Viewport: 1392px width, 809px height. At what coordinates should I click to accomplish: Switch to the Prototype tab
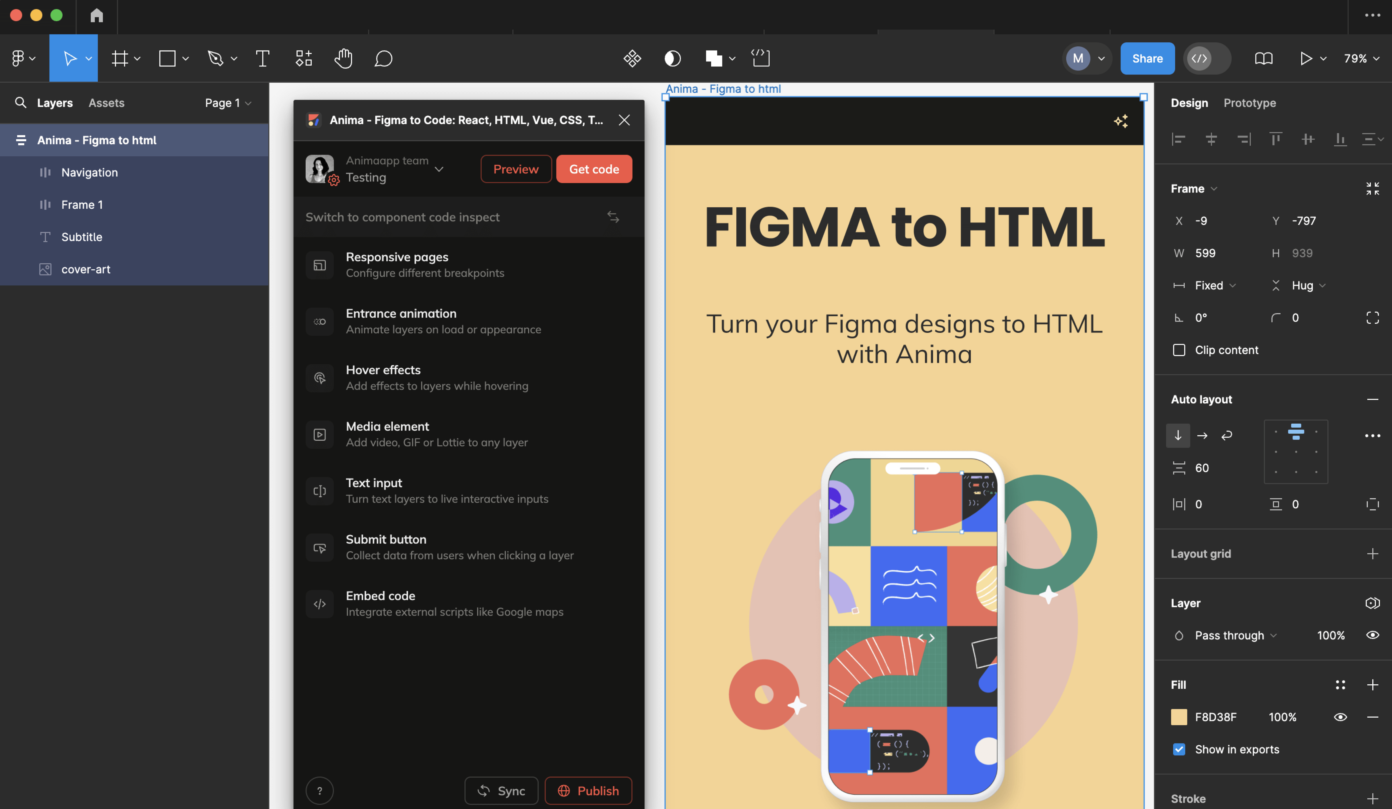click(1250, 103)
